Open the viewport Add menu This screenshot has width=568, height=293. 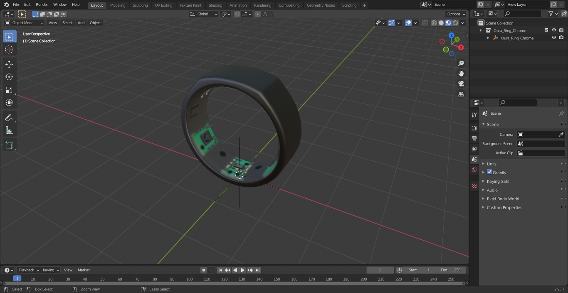coord(81,23)
